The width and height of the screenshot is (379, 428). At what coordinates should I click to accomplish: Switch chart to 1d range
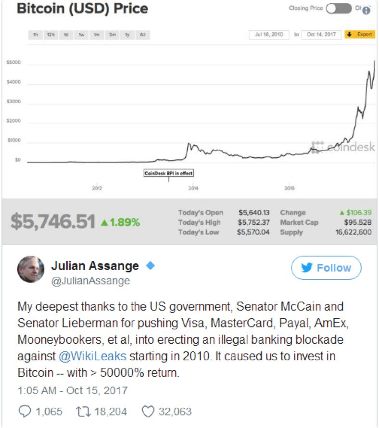coord(66,35)
